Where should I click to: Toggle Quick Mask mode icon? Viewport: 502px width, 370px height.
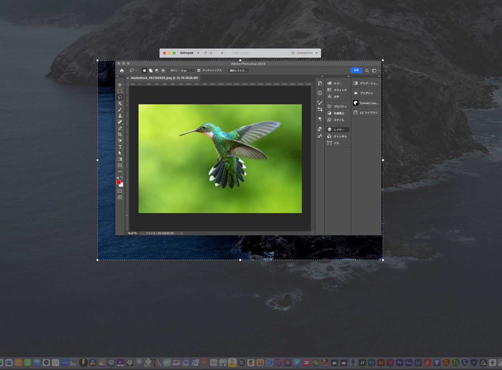click(x=120, y=191)
